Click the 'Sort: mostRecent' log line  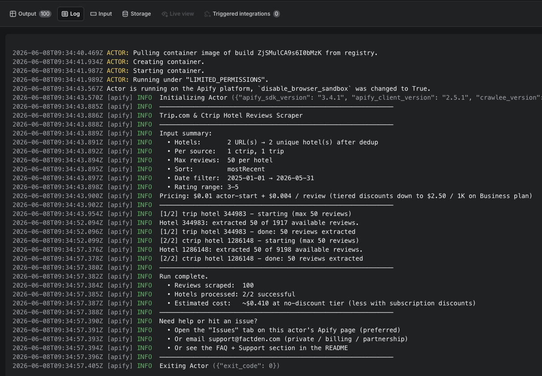tap(139, 169)
